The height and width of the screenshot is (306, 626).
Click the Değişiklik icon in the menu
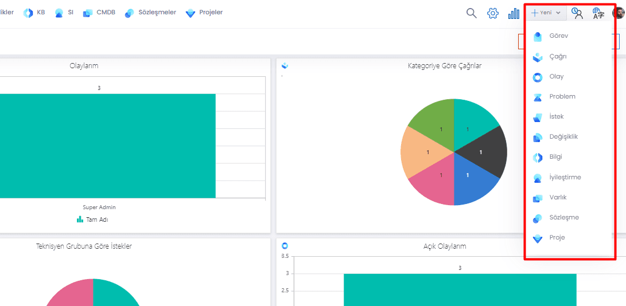[538, 137]
